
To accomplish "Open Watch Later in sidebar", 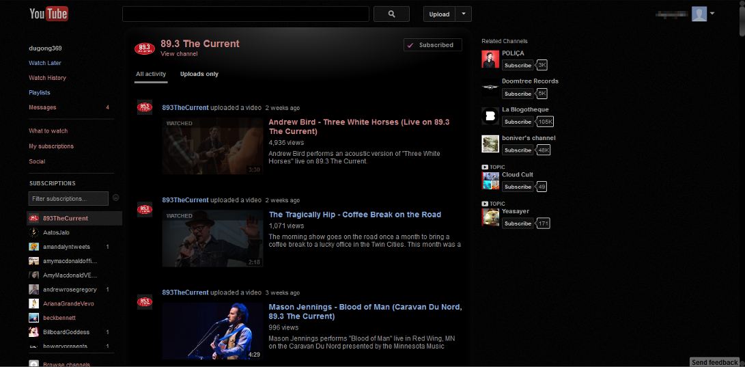I will 45,63.
